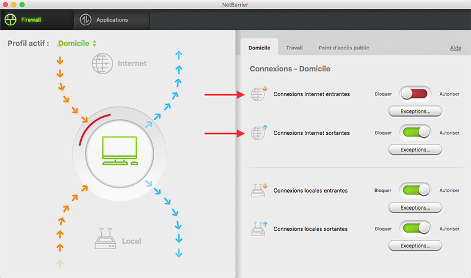Click the Connexions Internet entrantes label

[311, 94]
